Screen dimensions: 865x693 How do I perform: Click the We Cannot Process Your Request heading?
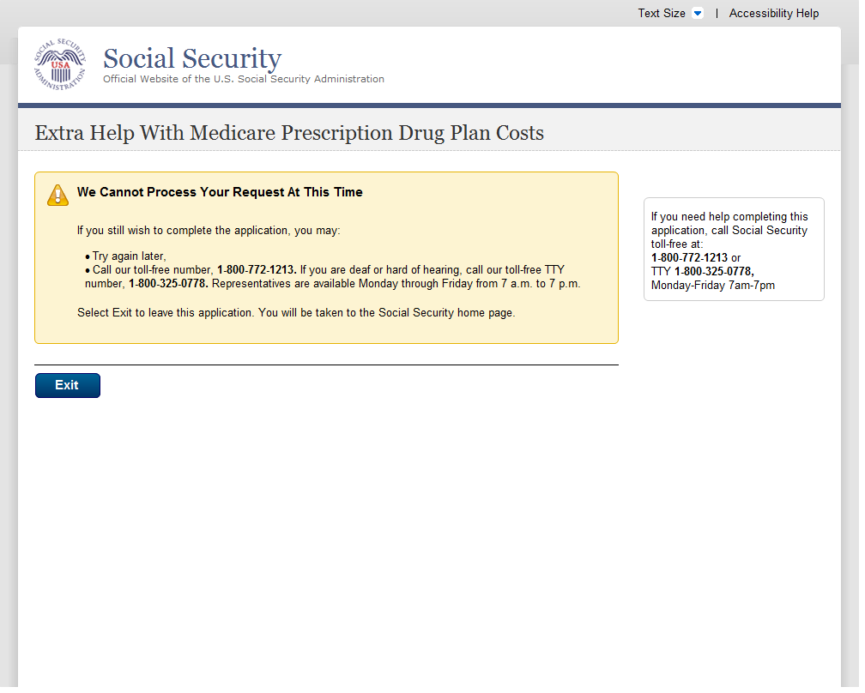coord(220,192)
